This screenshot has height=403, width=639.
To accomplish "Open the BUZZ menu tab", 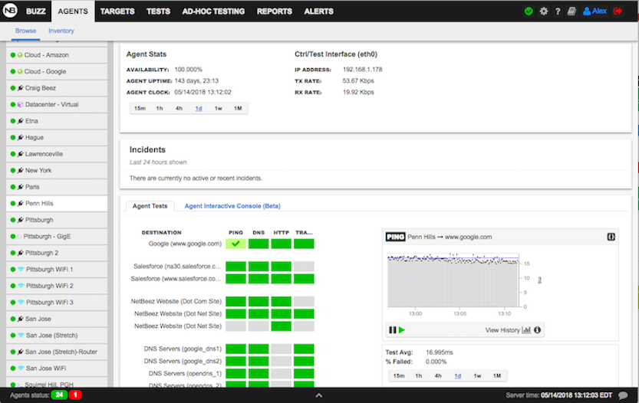I will (36, 11).
